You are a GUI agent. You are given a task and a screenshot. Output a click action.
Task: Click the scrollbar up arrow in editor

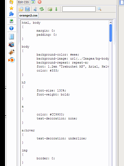(111, 22)
